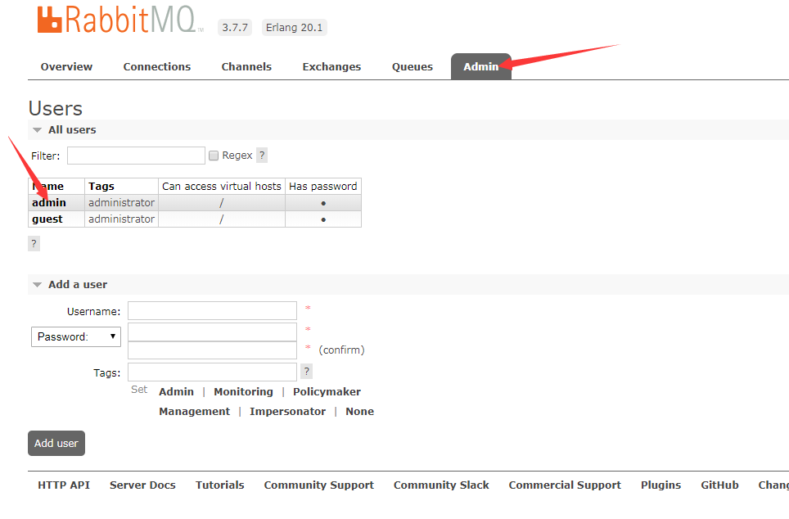Viewport: 789px width, 519px height.
Task: Open the Server Docs footer link
Action: [x=143, y=485]
